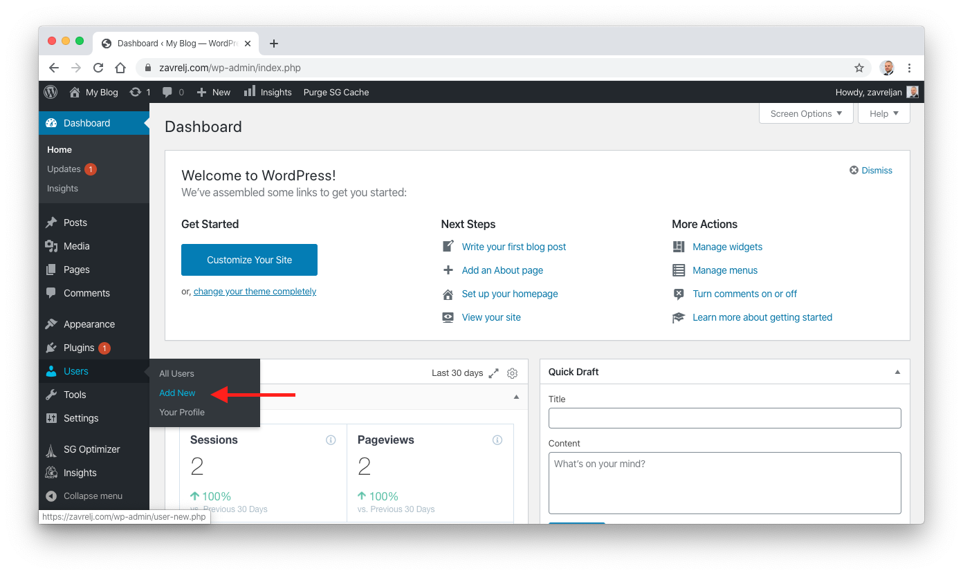Click the updates refresh icon in admin bar
The image size is (963, 575).
coord(136,92)
